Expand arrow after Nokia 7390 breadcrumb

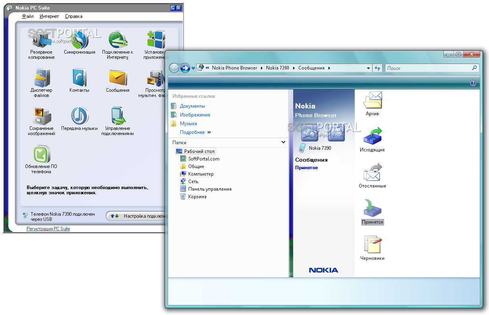[x=294, y=68]
